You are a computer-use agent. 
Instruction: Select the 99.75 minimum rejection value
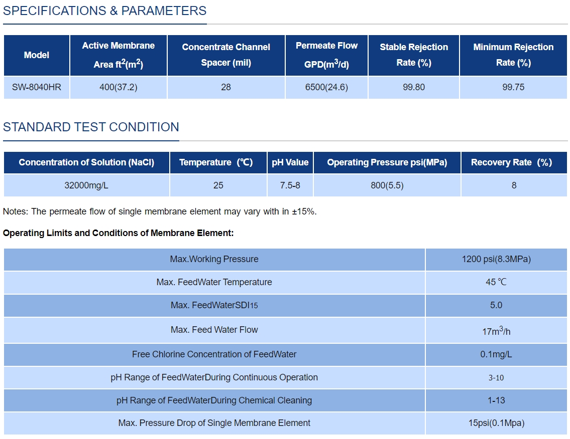(x=513, y=87)
